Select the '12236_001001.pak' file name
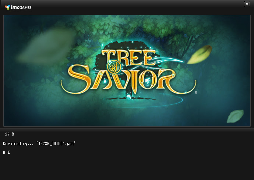The image size is (254, 180). click(56, 144)
